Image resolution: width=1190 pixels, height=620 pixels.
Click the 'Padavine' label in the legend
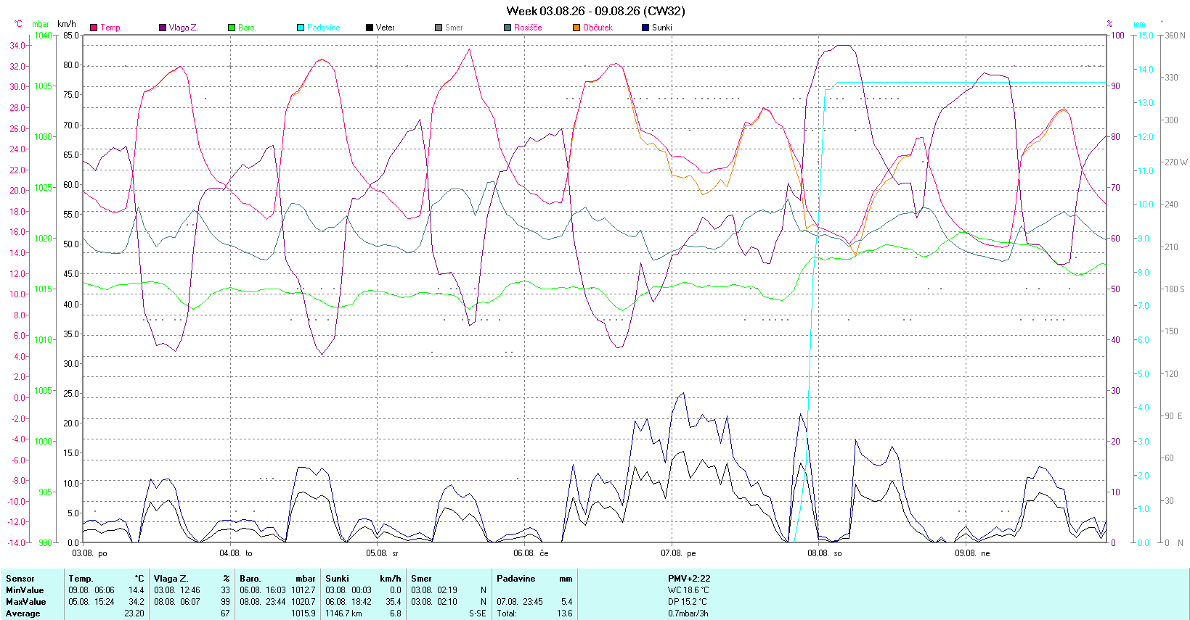(324, 28)
